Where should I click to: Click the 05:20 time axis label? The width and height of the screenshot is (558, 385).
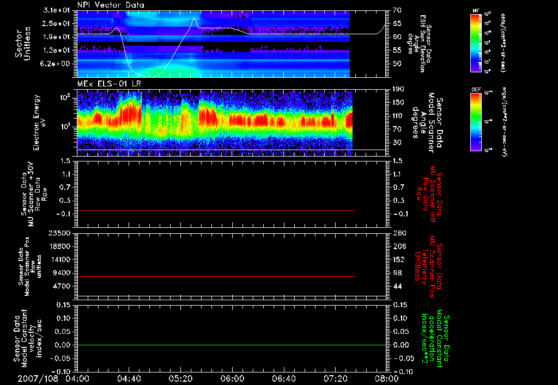pos(180,378)
